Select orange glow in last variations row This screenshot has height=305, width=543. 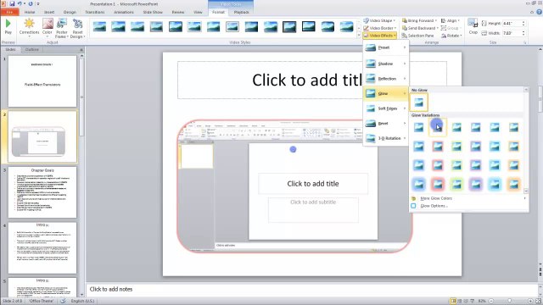click(x=513, y=184)
